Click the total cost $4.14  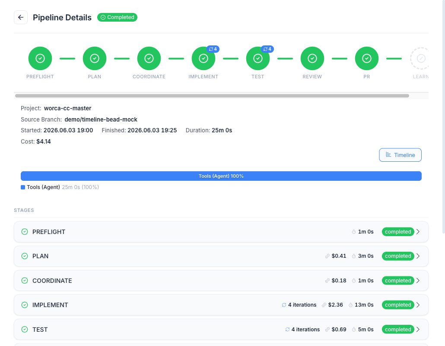point(44,141)
